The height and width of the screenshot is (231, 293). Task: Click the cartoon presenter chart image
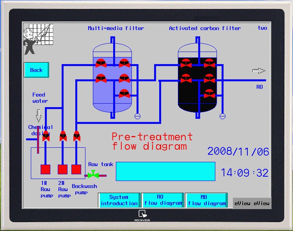tap(38, 39)
